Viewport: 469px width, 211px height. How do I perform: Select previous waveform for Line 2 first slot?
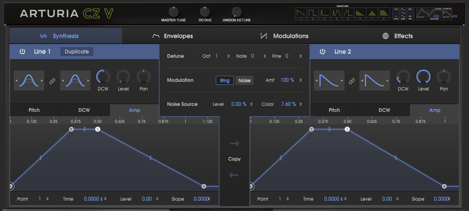click(x=317, y=81)
